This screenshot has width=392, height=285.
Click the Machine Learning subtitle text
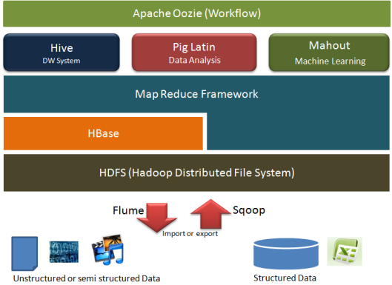click(x=330, y=61)
